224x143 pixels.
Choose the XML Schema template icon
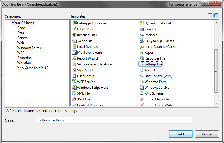(x=142, y=93)
